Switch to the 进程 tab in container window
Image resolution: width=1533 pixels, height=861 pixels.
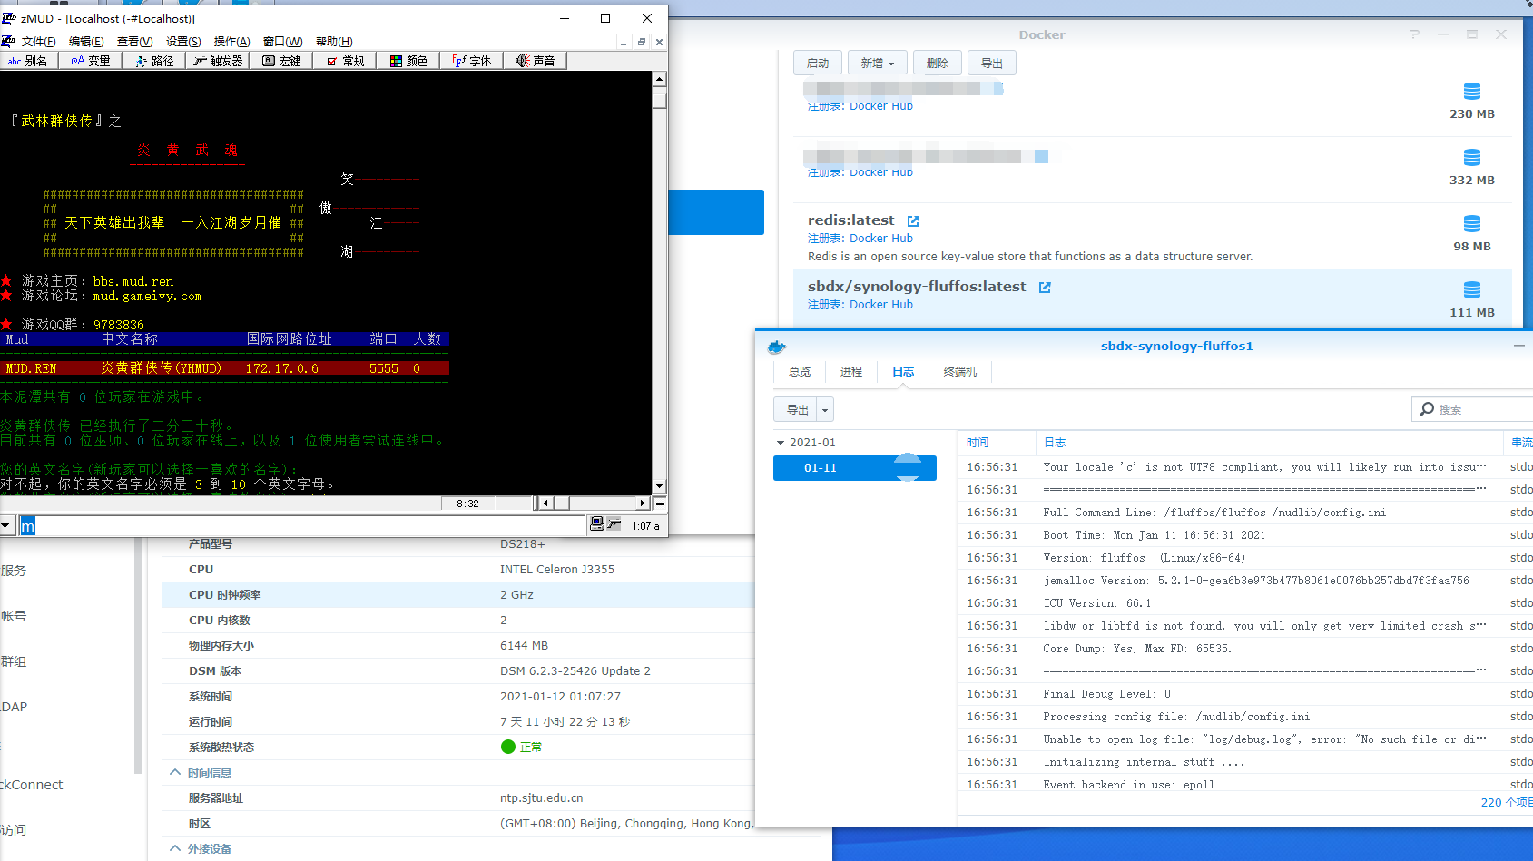(x=851, y=372)
